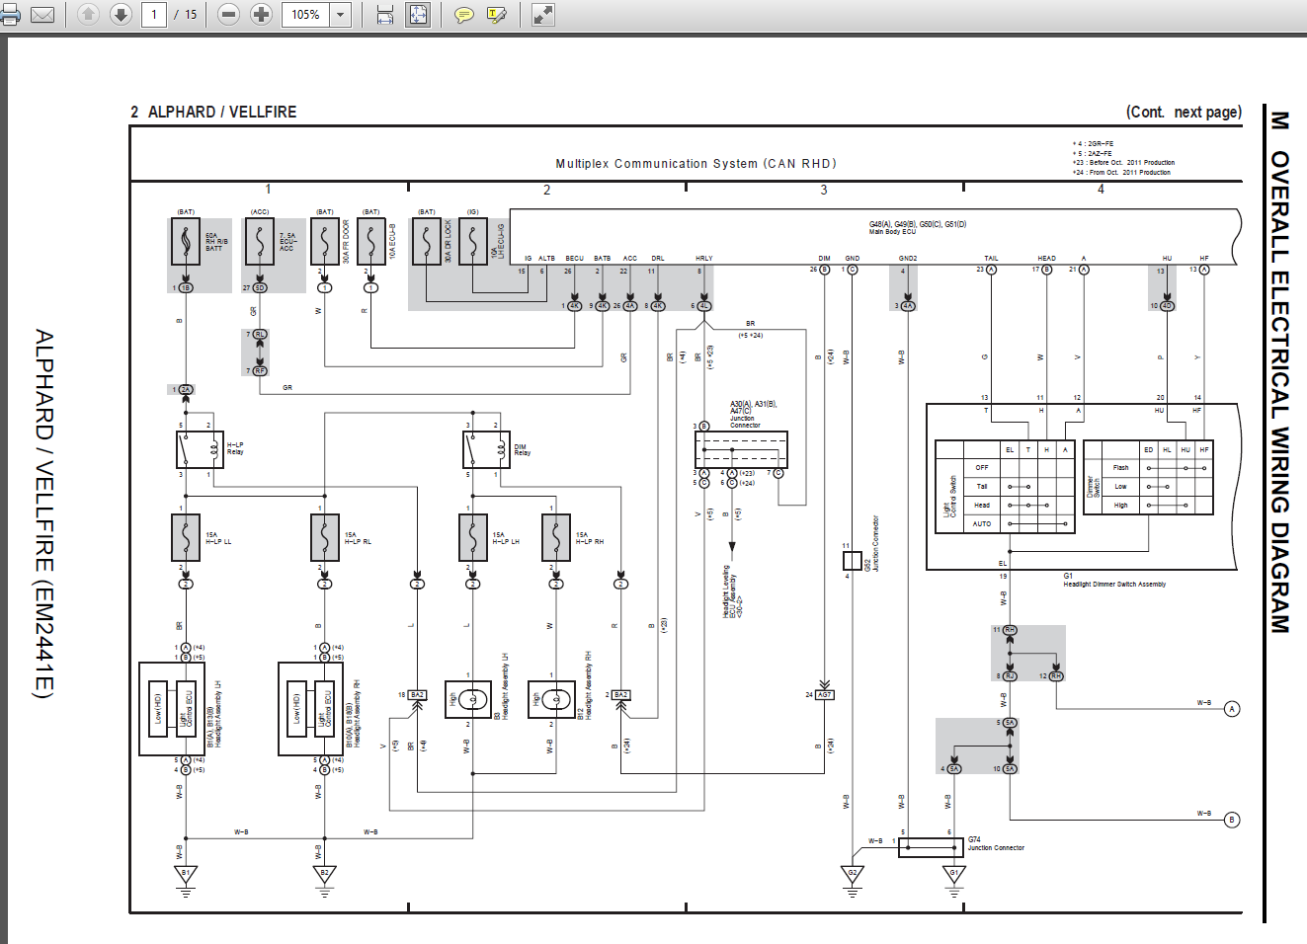
Task: Select the 'Junction Connector' label under A30(A), A31(B), A47(C)
Action: coord(745,422)
